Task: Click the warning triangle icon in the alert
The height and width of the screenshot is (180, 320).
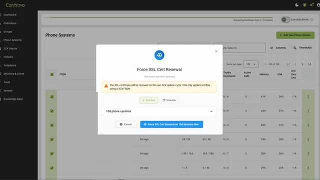Action: click(106, 86)
